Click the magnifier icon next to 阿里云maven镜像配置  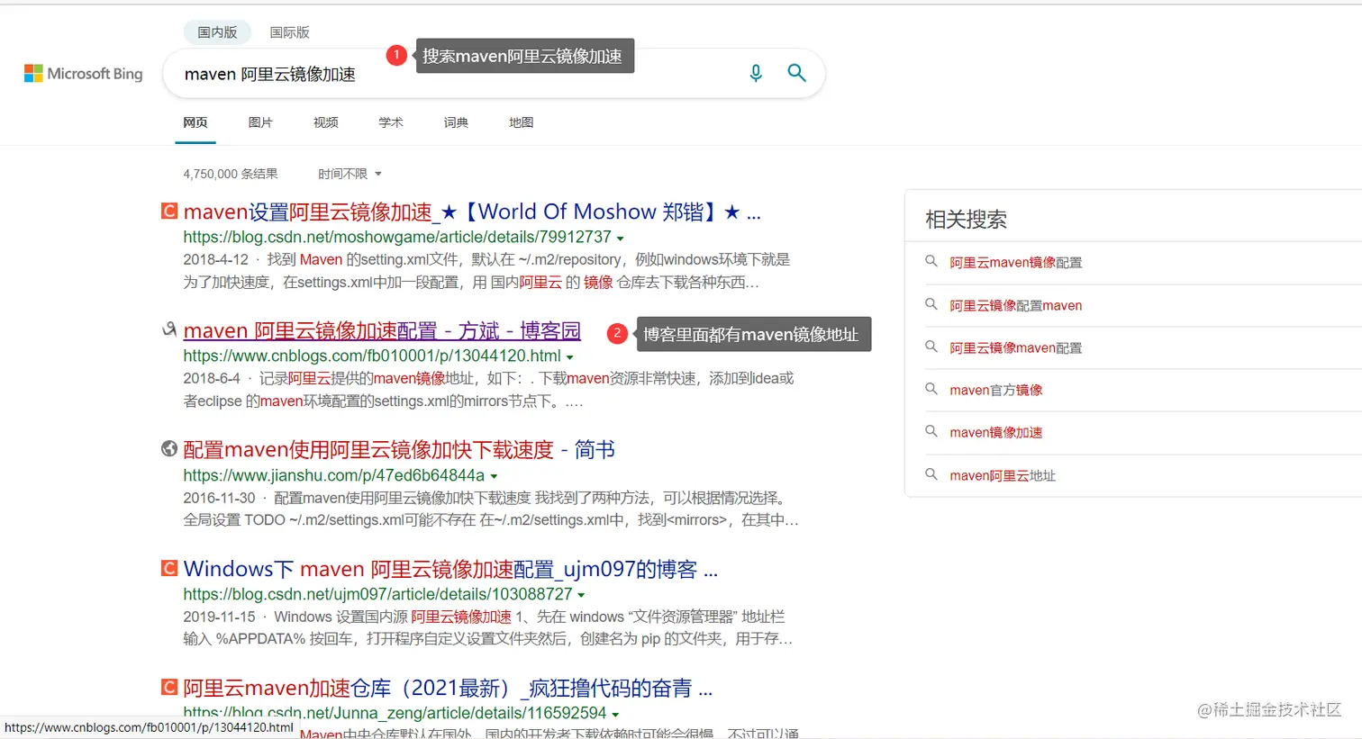tap(931, 261)
